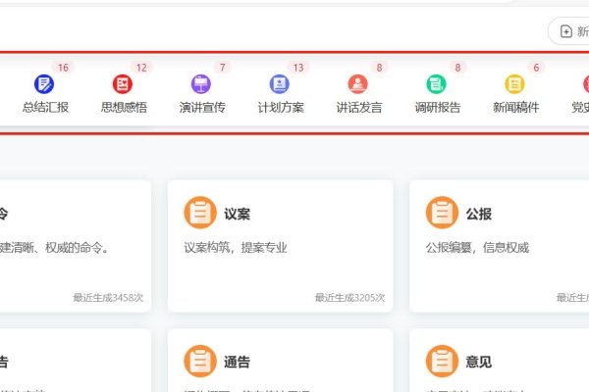This screenshot has width=589, height=392.
Task: Go to the 讲话发言 category
Action: pyautogui.click(x=359, y=108)
